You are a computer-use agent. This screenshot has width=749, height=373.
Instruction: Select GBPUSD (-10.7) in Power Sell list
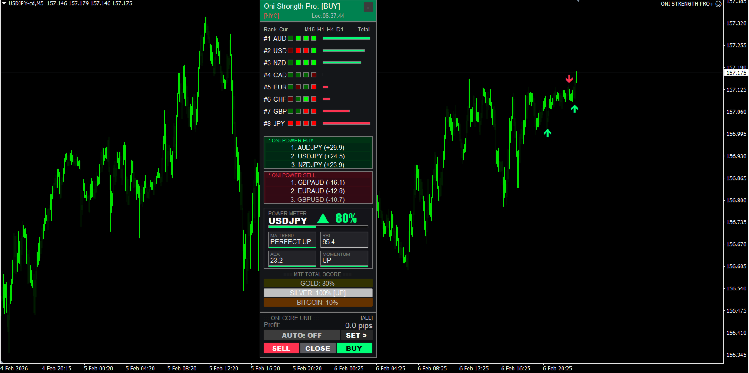click(318, 200)
